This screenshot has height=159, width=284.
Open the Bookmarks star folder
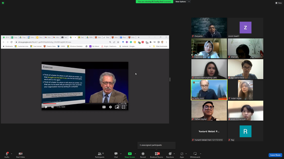(8, 46)
